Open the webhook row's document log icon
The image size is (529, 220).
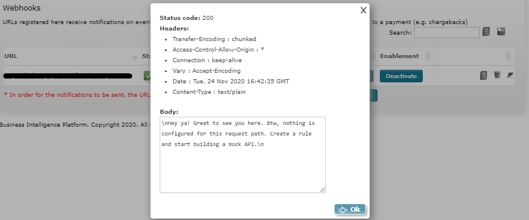[x=483, y=75]
